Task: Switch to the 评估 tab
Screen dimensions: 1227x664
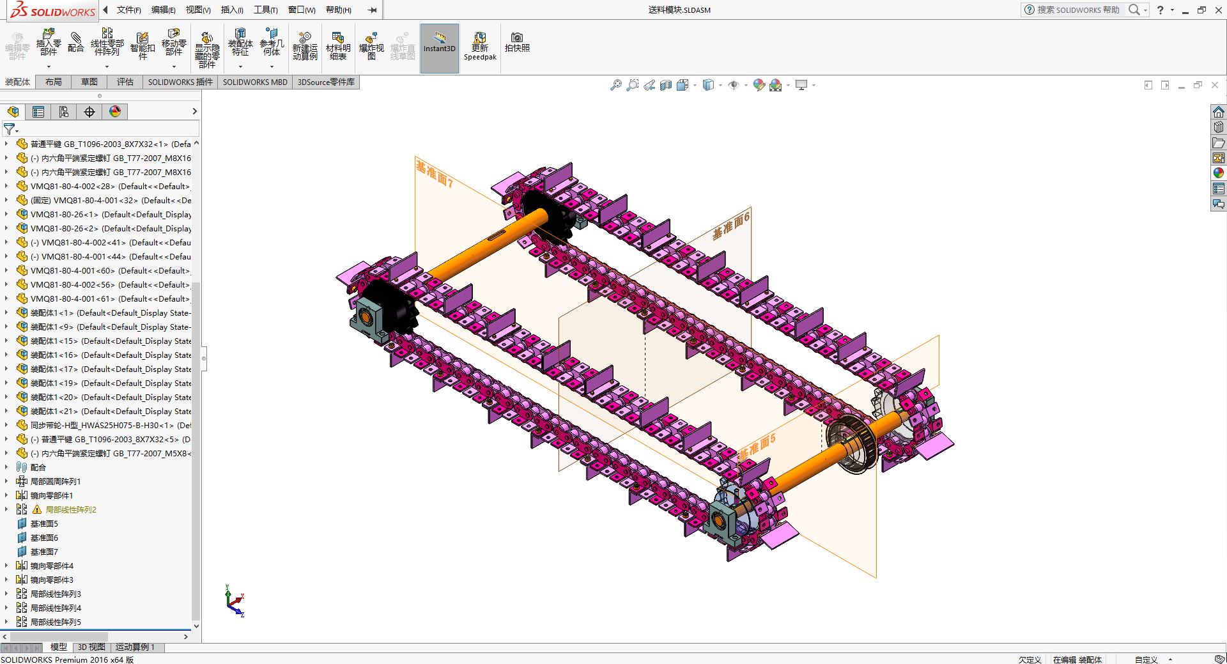Action: (x=125, y=82)
